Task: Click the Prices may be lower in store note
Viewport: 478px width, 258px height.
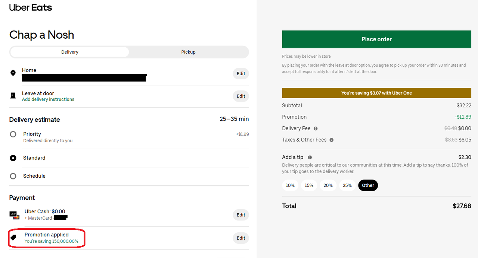Action: [307, 57]
